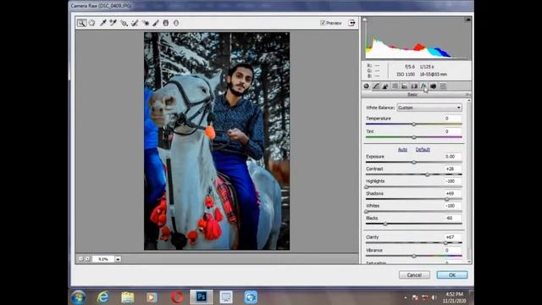Select the Radial Filter tool

coord(176,23)
